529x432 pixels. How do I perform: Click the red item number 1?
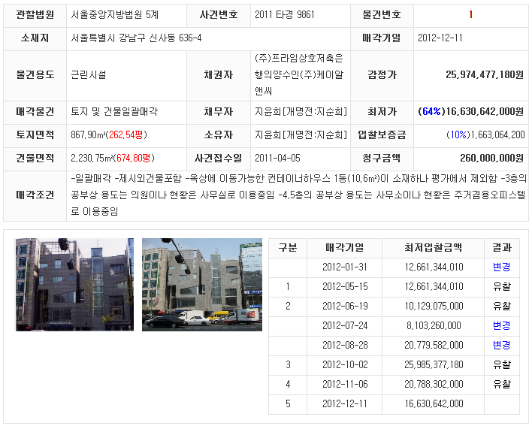[x=470, y=15]
